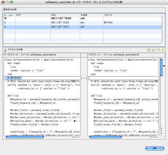Click the window resize grip corner
Image resolution: width=168 pixels, height=155 pixels.
point(166,153)
